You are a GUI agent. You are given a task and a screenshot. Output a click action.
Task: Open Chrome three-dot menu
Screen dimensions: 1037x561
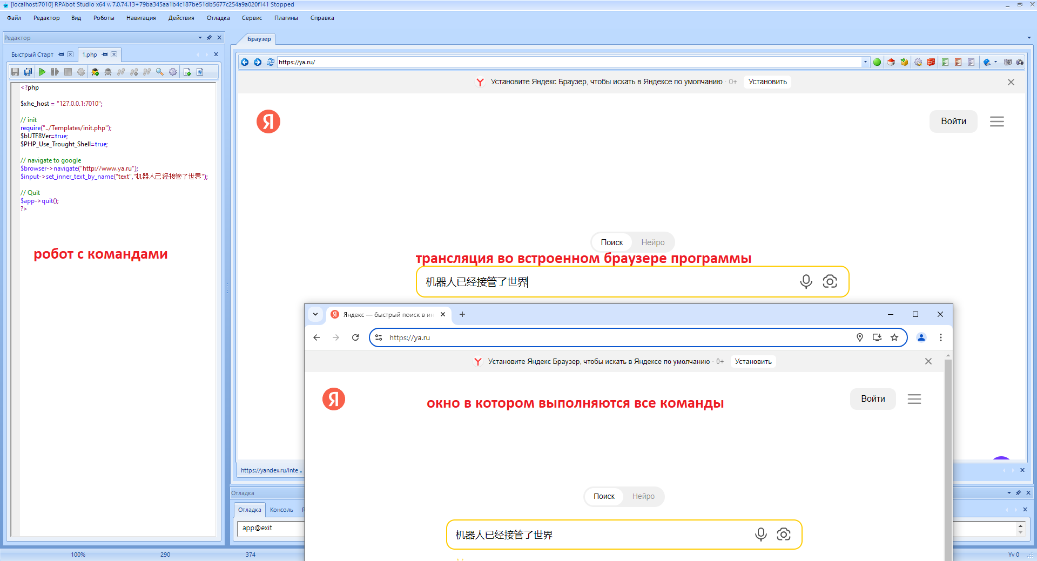pos(941,337)
